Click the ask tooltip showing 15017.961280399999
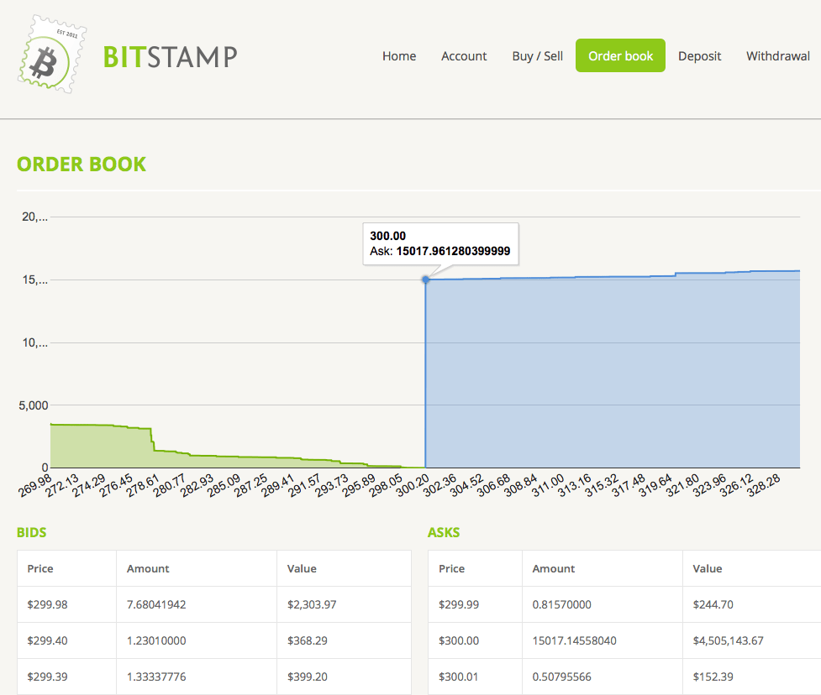Screen dimensions: 821x695 pyautogui.click(x=441, y=243)
